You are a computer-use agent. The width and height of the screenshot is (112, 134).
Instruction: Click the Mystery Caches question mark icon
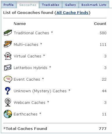pyautogui.click(x=8, y=91)
